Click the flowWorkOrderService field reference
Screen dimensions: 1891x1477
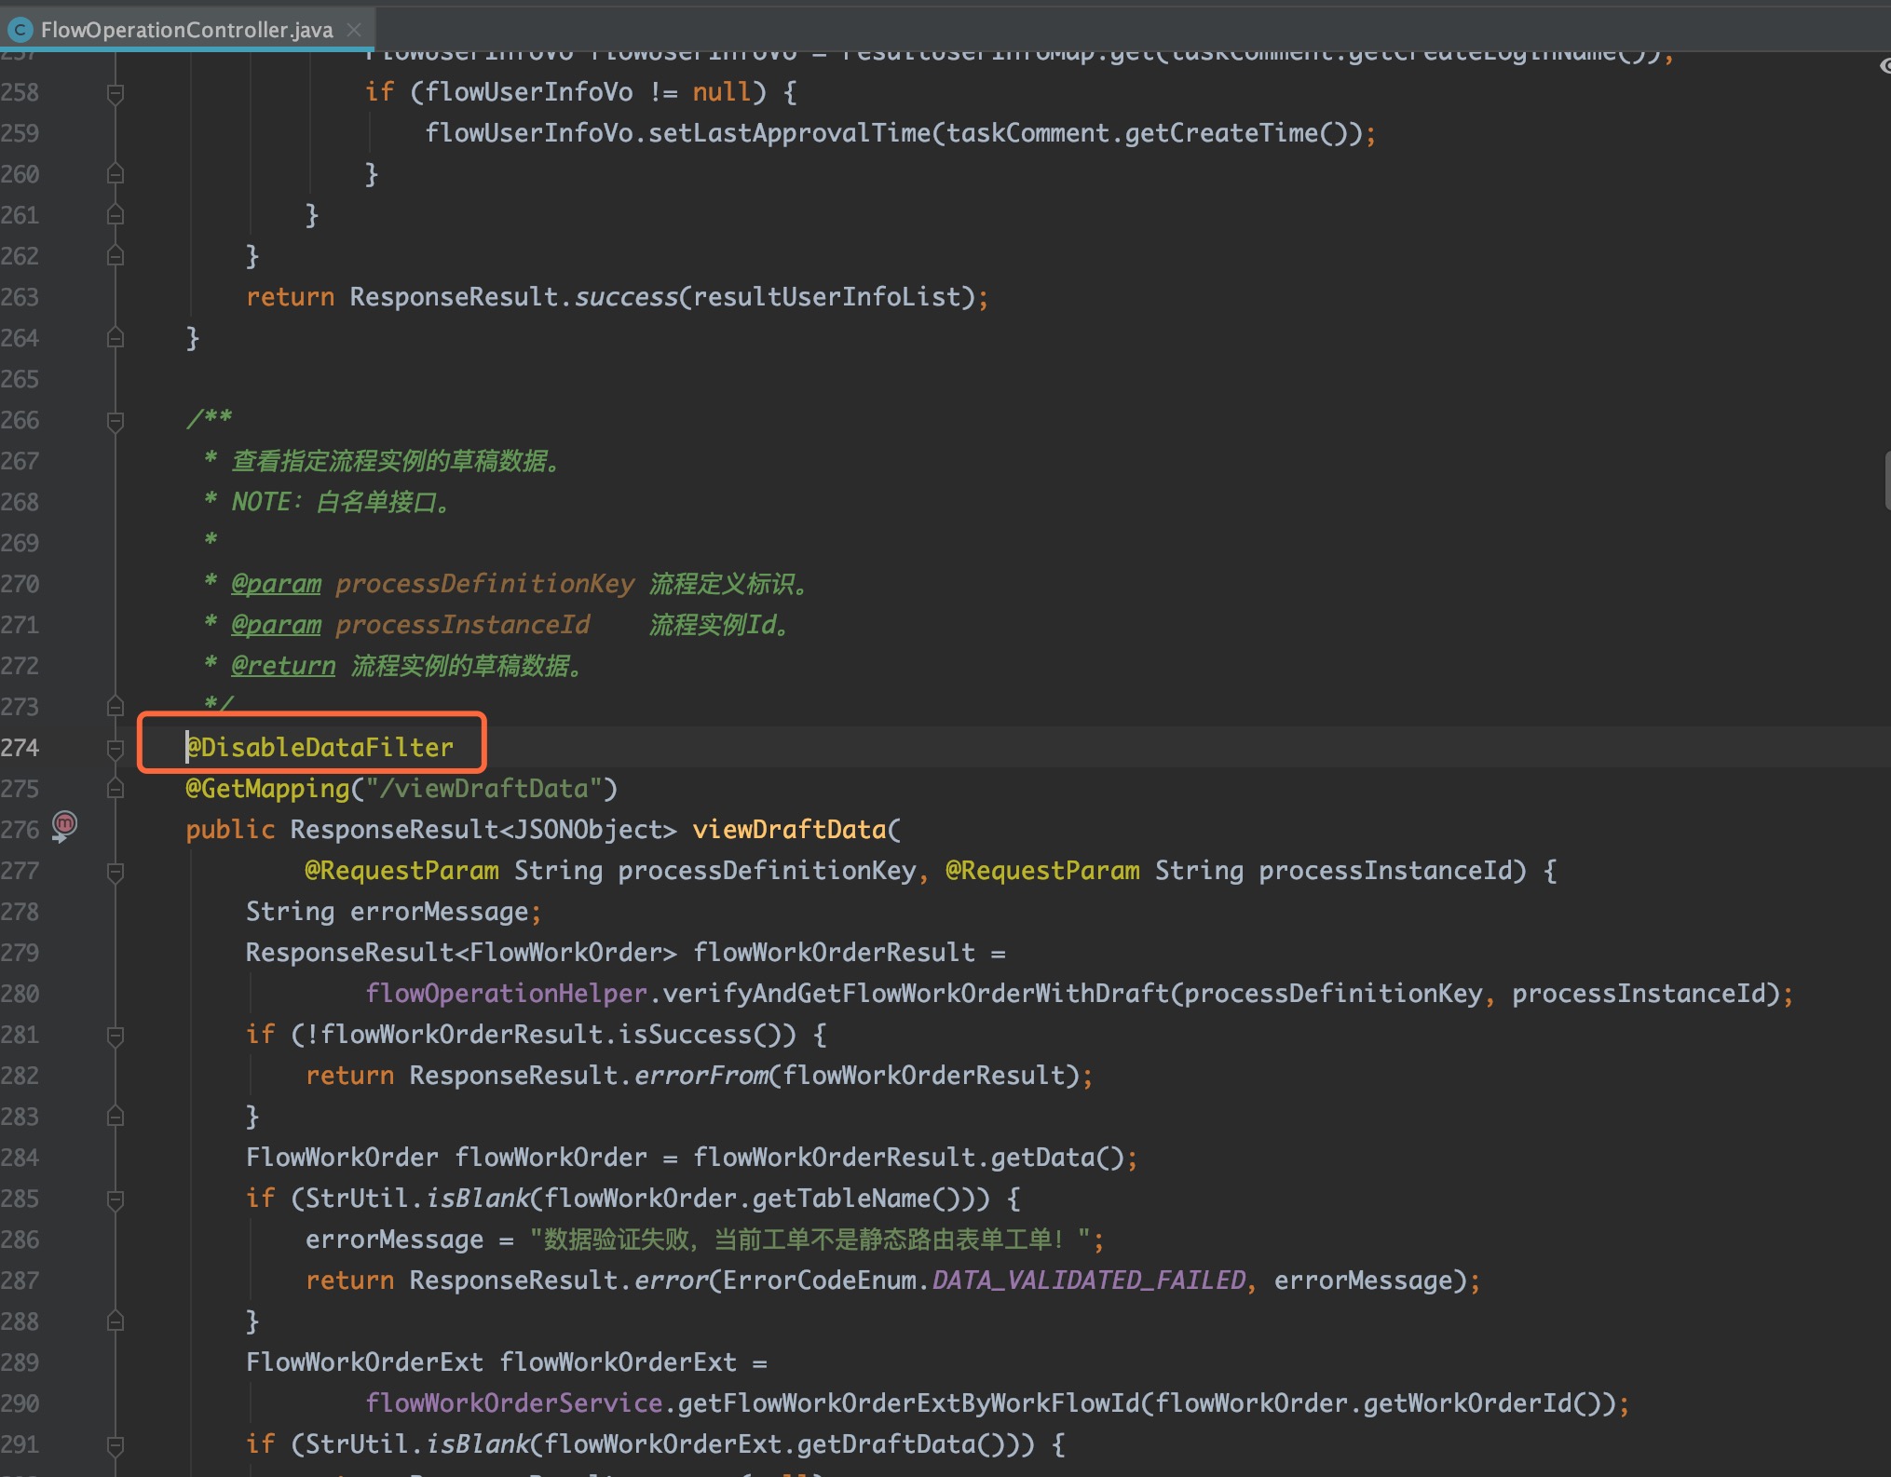tap(513, 1403)
